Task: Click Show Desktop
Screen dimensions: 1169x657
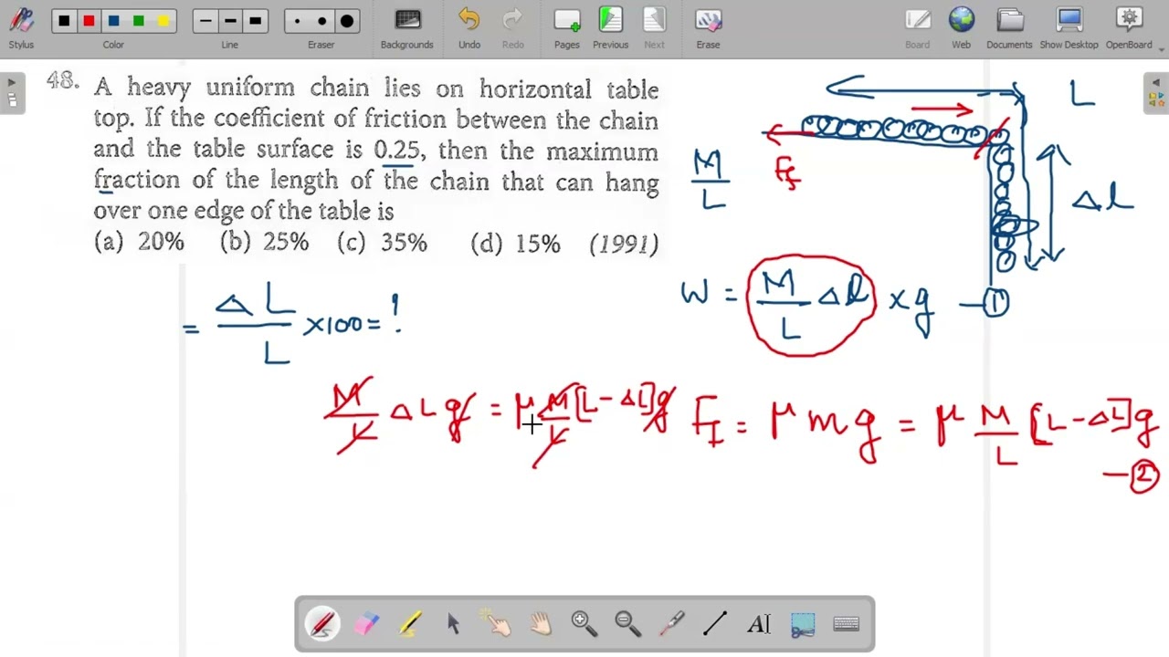Action: click(x=1069, y=28)
